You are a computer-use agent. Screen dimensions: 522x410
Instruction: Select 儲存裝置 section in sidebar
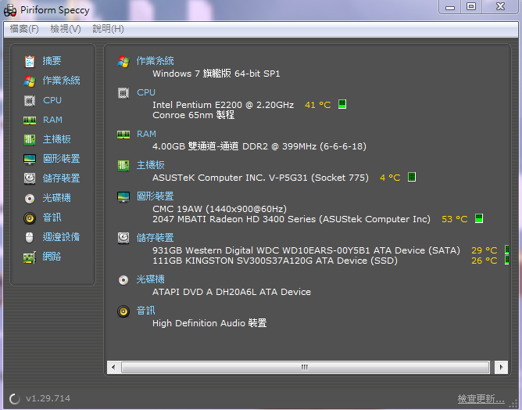(61, 178)
